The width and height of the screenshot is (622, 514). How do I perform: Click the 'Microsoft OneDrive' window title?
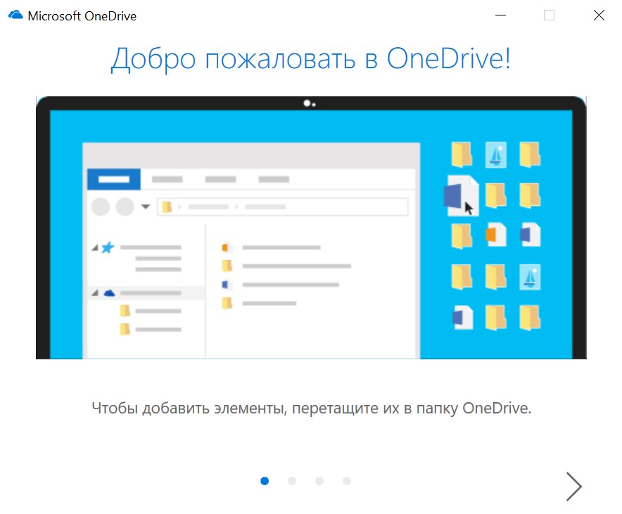click(x=82, y=16)
